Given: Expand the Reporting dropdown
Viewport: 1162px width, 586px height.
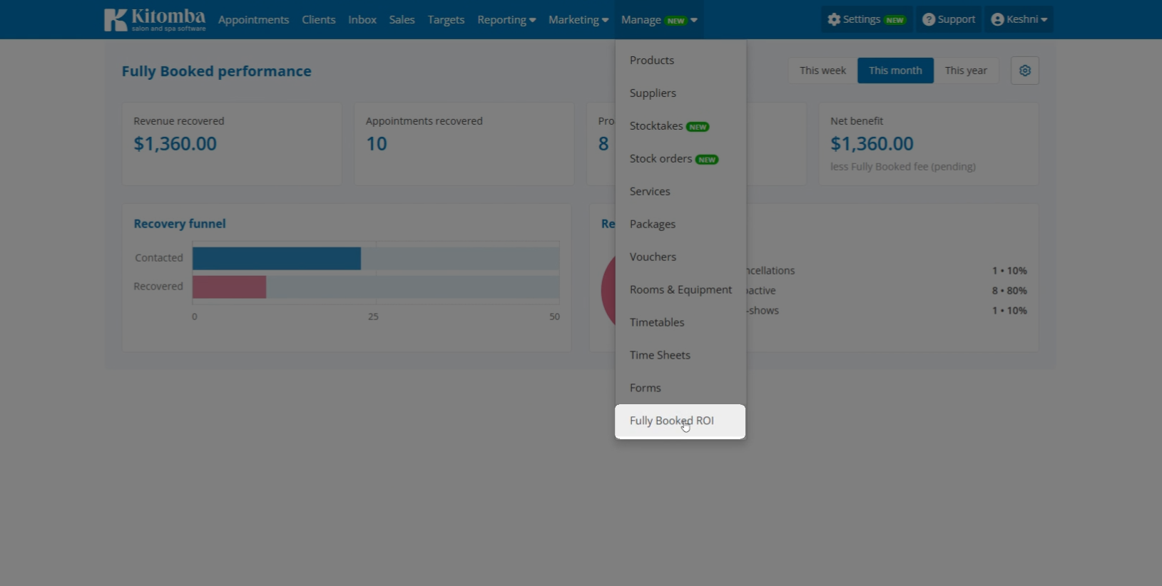Looking at the screenshot, I should click(x=506, y=20).
